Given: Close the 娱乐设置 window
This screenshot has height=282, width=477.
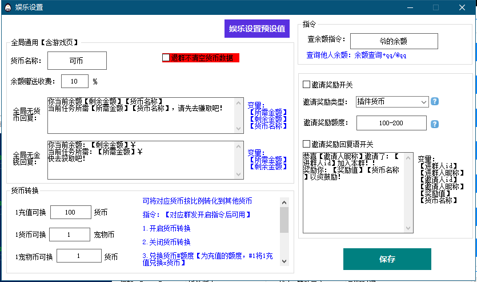Looking at the screenshot, I should 462,7.
